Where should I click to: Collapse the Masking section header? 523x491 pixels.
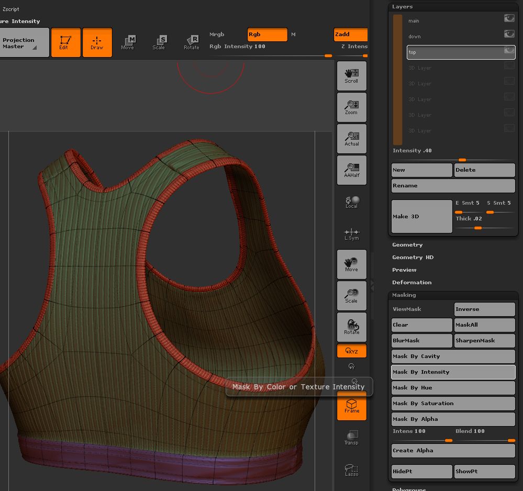tap(404, 295)
